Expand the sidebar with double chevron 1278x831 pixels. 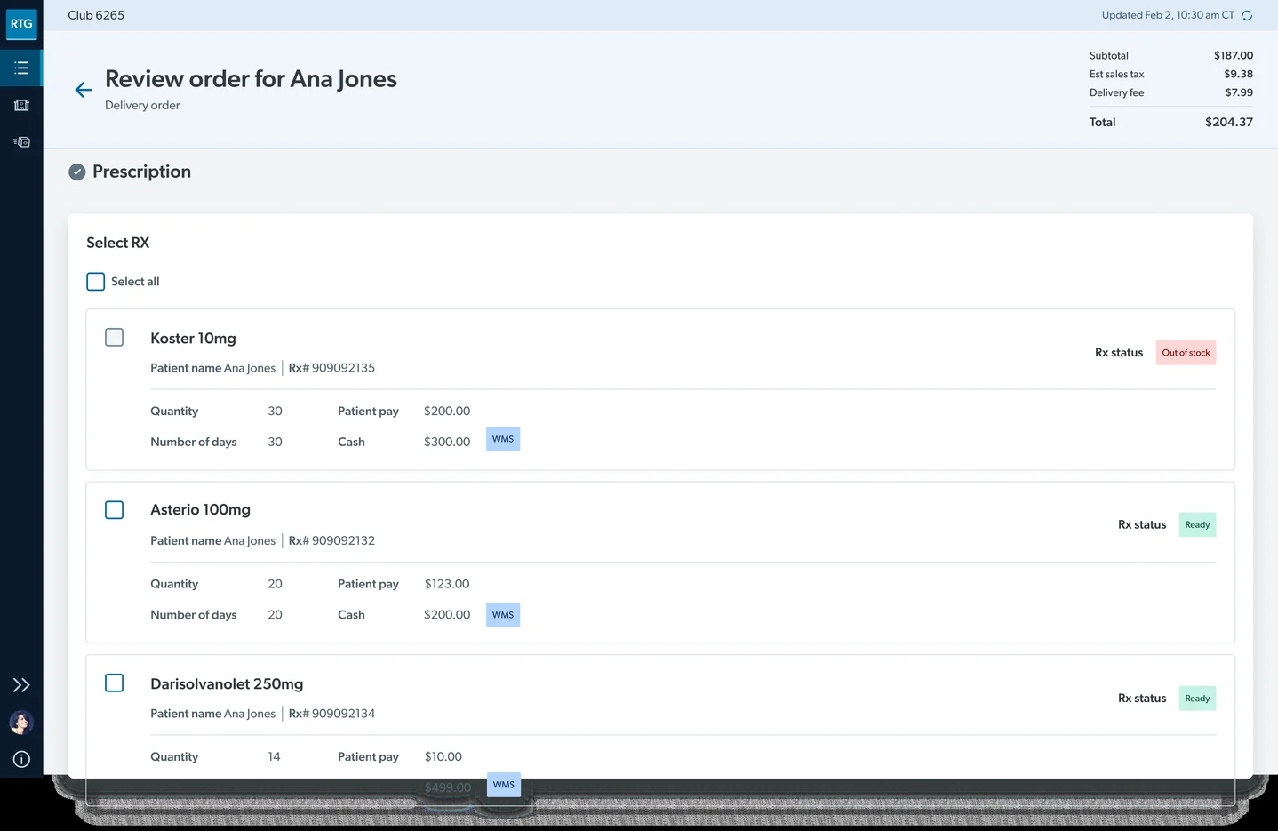coord(21,685)
